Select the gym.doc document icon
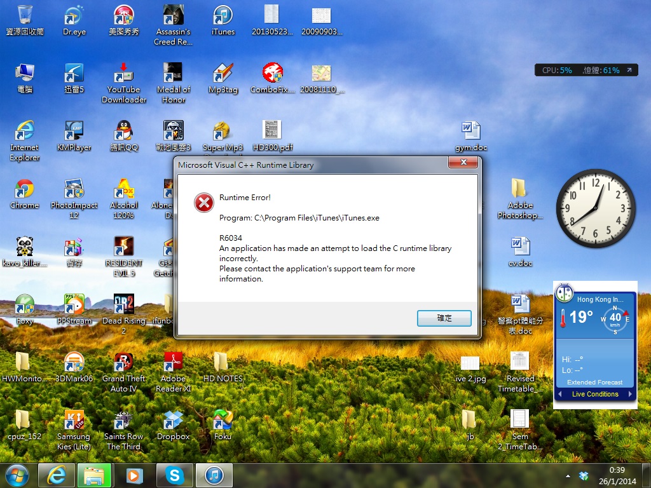Viewport: 651px width, 488px height. point(471,136)
